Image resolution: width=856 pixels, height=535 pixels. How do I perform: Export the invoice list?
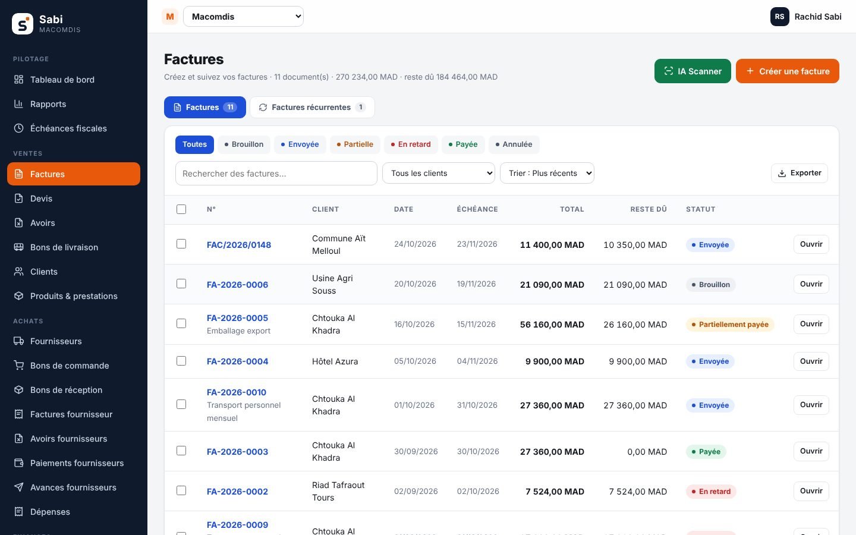[x=800, y=173]
